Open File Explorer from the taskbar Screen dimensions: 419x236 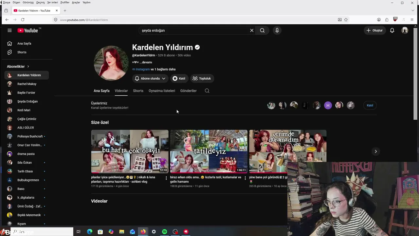click(x=122, y=232)
